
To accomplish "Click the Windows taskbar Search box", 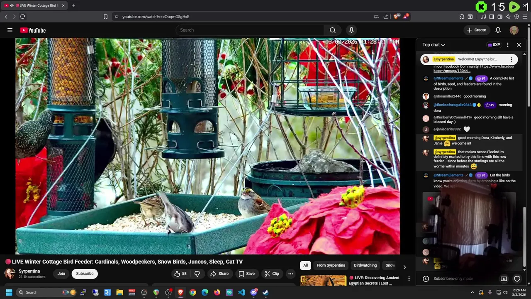I will 47,292.
